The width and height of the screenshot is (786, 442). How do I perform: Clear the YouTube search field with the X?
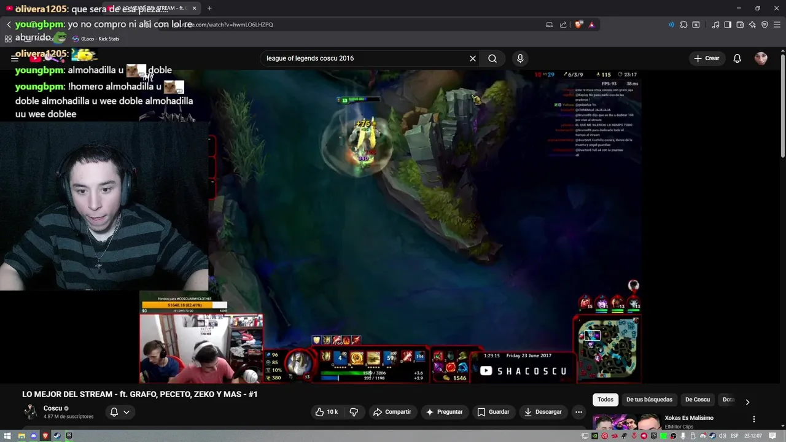click(473, 58)
